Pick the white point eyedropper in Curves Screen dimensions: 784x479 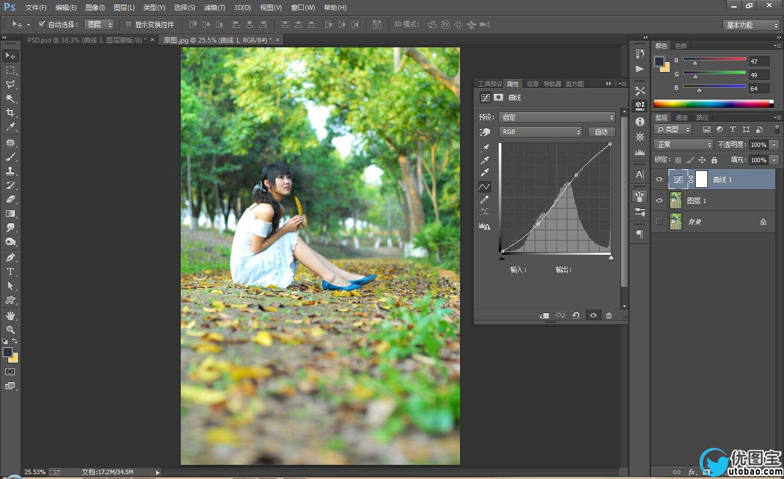tap(485, 173)
